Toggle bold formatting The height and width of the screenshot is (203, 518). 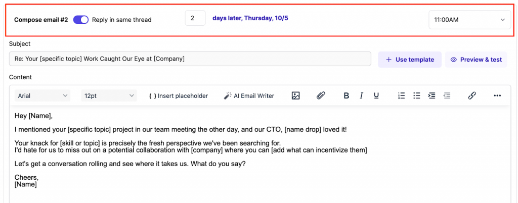347,95
